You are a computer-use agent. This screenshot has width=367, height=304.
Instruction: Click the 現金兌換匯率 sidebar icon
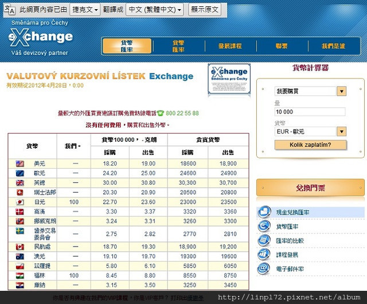tap(264, 212)
